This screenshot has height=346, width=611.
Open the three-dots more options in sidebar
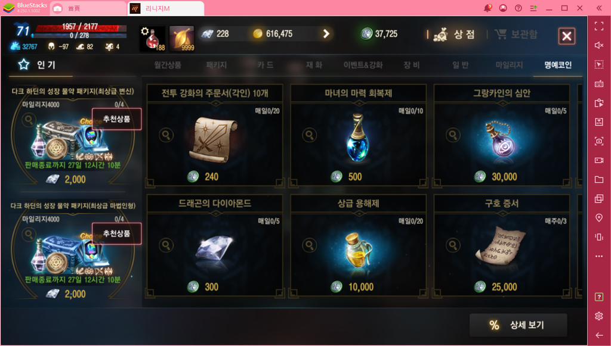[599, 256]
